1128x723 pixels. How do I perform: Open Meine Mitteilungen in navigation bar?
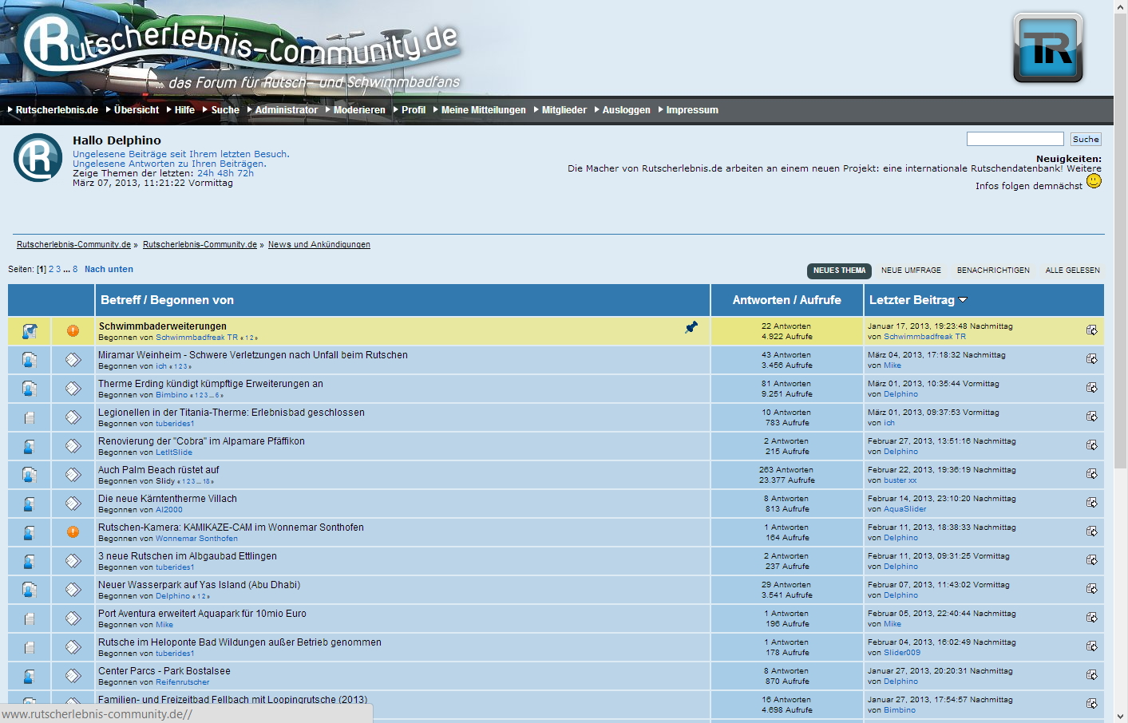click(483, 110)
